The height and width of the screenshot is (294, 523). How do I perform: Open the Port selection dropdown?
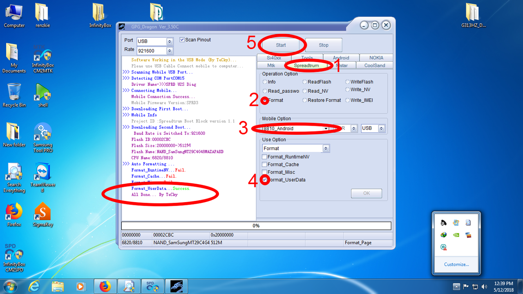[170, 41]
